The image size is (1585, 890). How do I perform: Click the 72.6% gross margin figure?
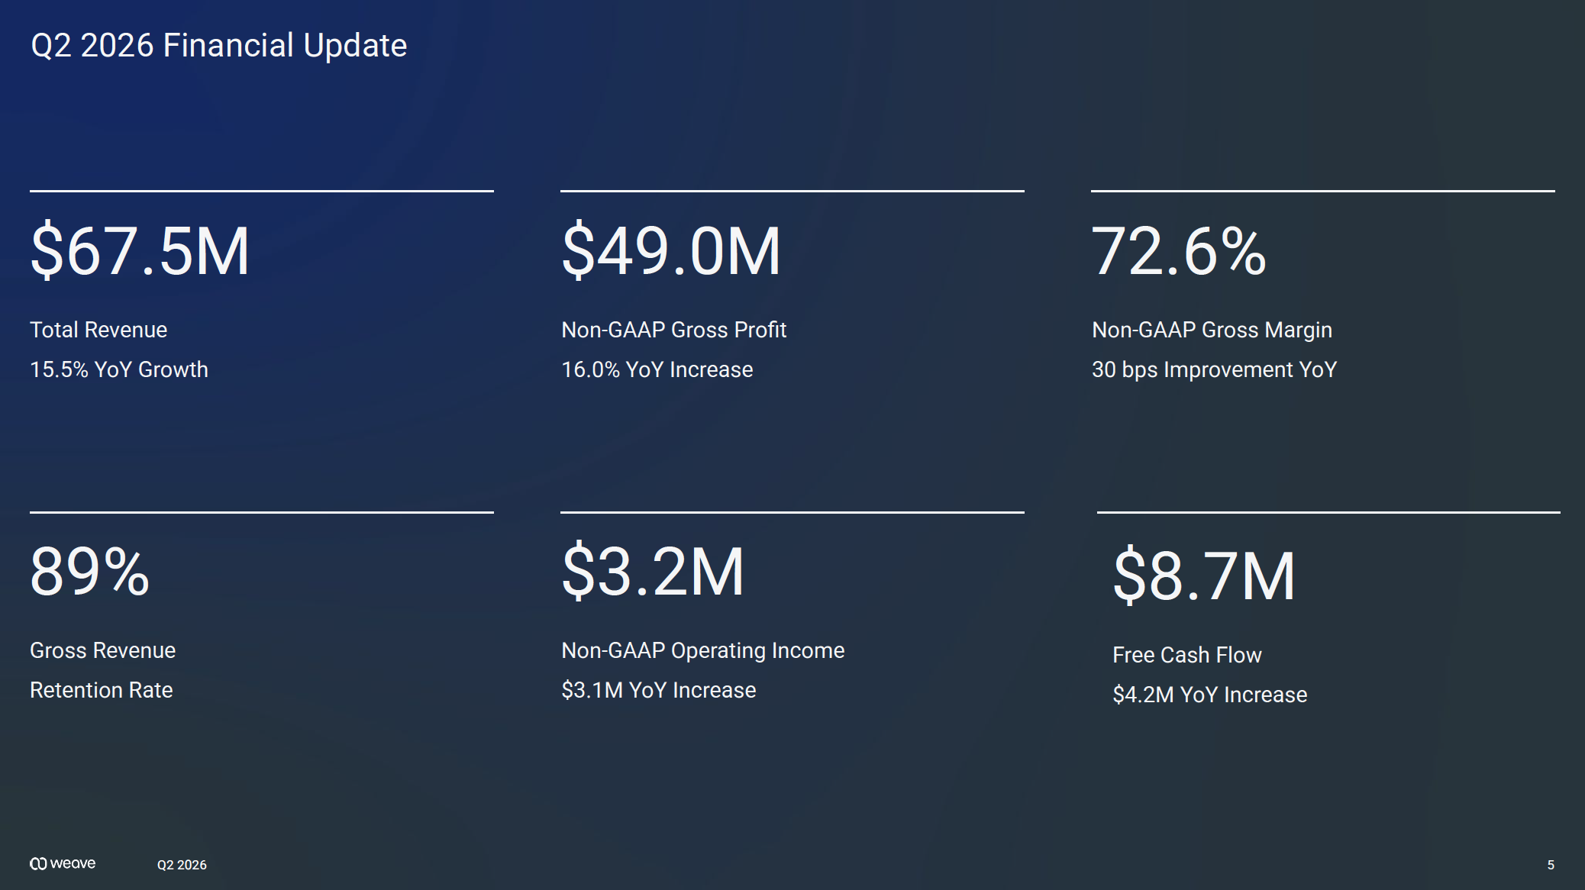coord(1179,250)
